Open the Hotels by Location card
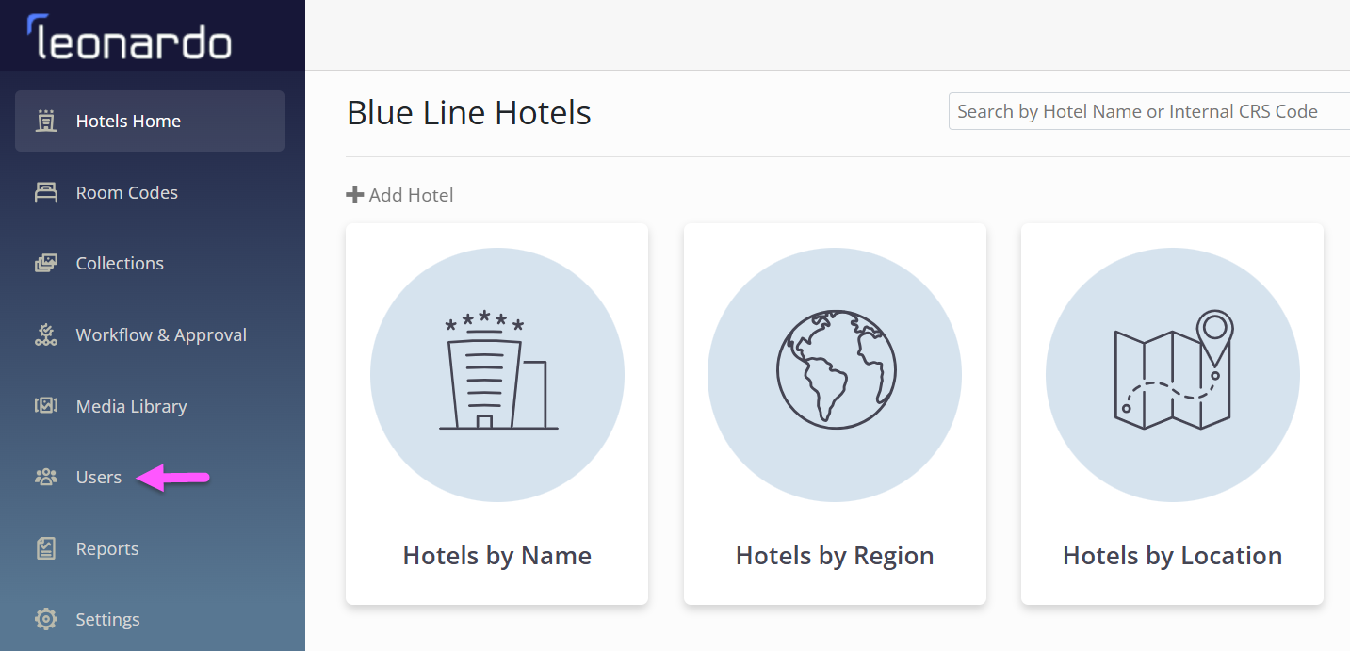Viewport: 1350px width, 651px height. pos(1172,414)
